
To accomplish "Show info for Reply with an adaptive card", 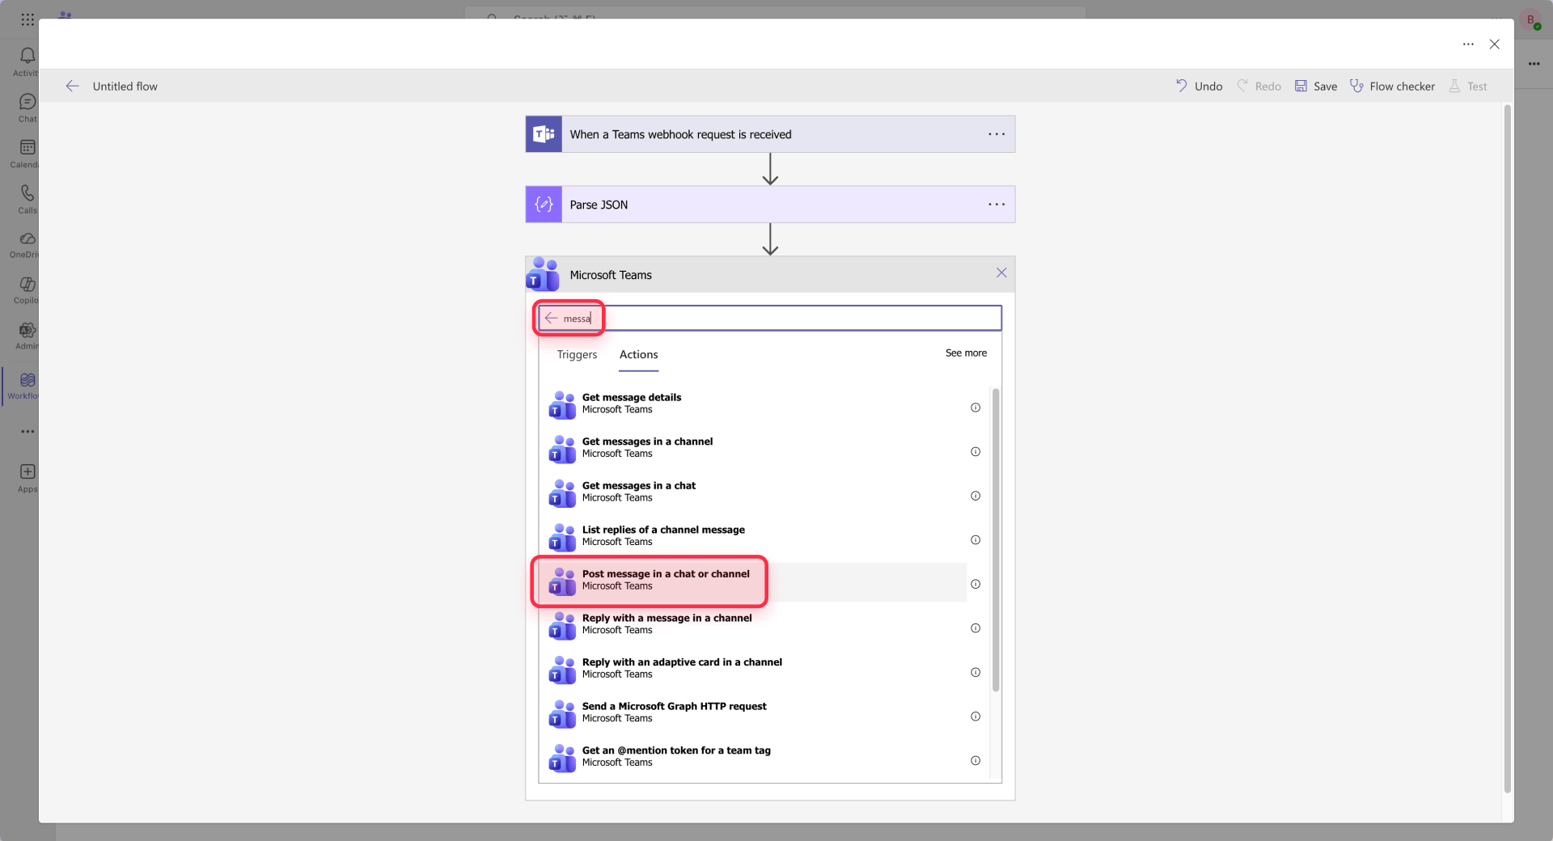I will click(975, 672).
